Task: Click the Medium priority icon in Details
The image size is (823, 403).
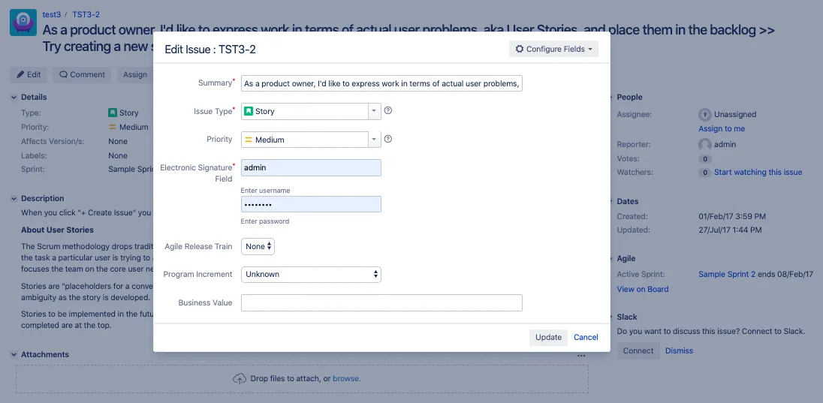Action: point(113,127)
